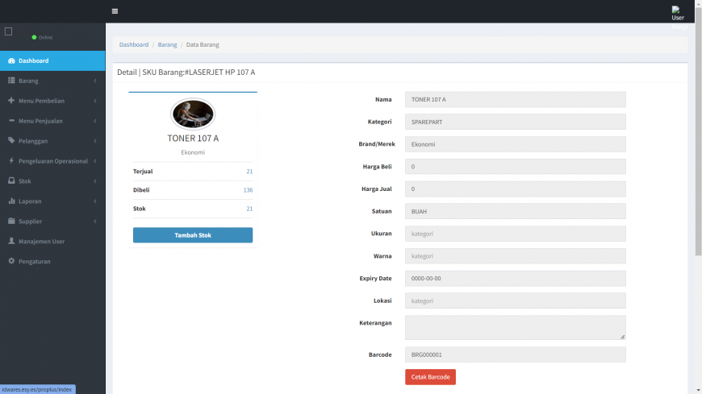702x394 pixels.
Task: Click the Barcode field BRG000001
Action: pyautogui.click(x=516, y=355)
